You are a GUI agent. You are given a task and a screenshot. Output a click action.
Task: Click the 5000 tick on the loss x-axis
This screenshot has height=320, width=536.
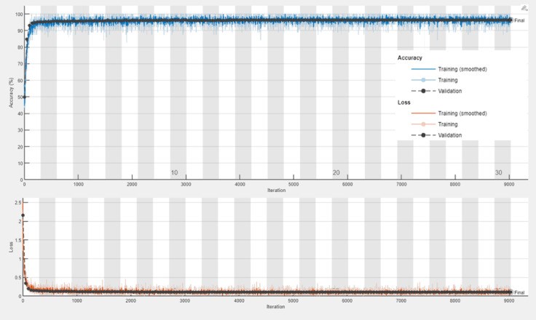pyautogui.click(x=292, y=301)
